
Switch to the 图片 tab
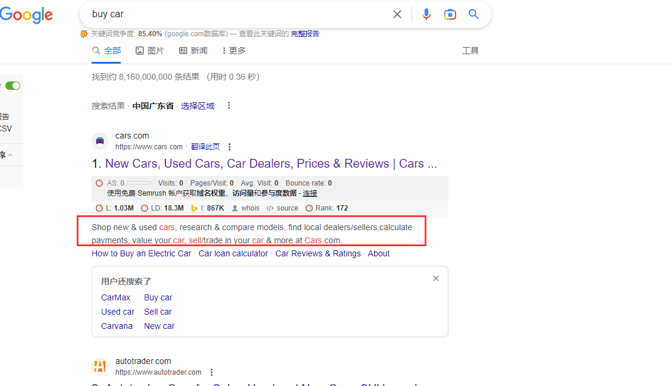point(150,51)
